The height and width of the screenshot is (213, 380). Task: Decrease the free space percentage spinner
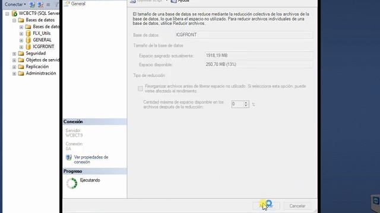tap(246, 106)
